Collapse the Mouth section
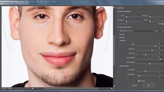The image size is (164, 92). pos(120,41)
